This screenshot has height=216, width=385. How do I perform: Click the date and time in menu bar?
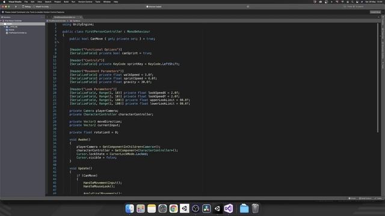tap(374, 2)
